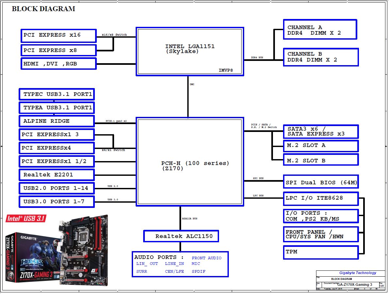Select the M.2 SLOT B box
389x294 pixels.
pos(320,160)
